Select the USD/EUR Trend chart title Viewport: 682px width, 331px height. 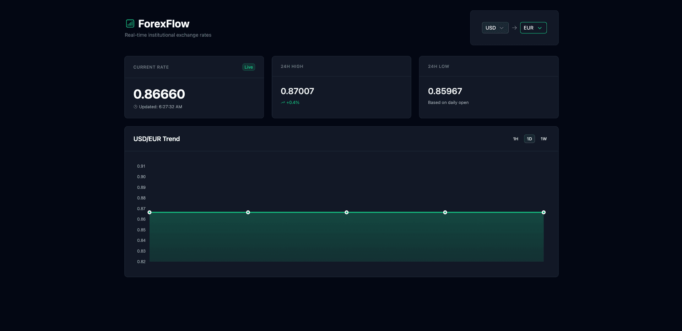(x=157, y=139)
